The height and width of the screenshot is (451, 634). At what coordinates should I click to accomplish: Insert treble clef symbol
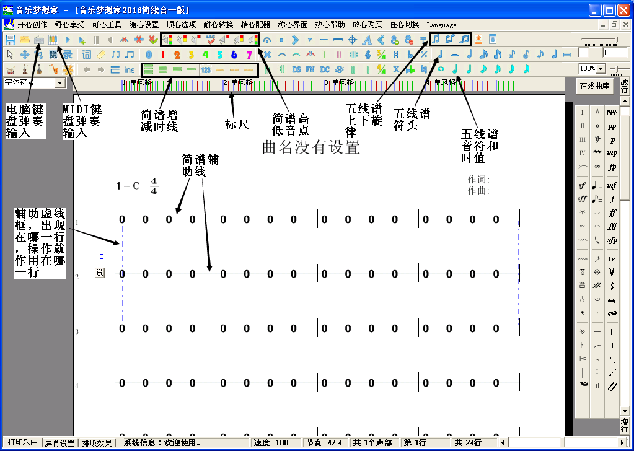coord(368,54)
